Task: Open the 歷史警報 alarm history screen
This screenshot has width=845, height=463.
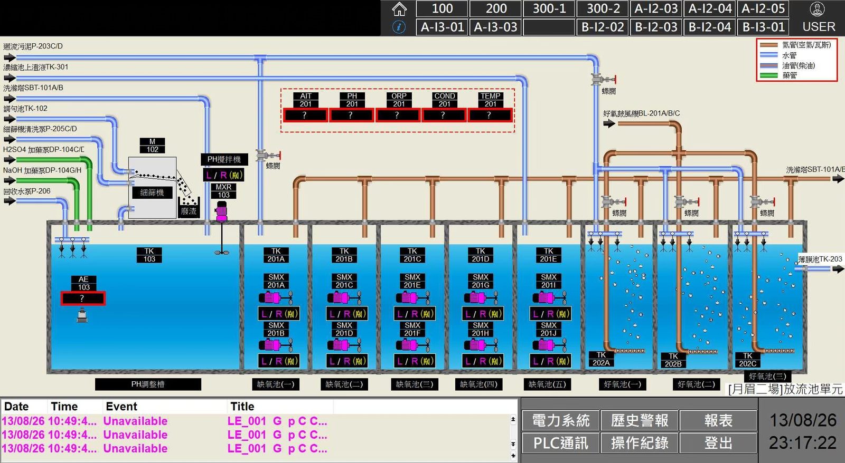Action: click(x=640, y=421)
